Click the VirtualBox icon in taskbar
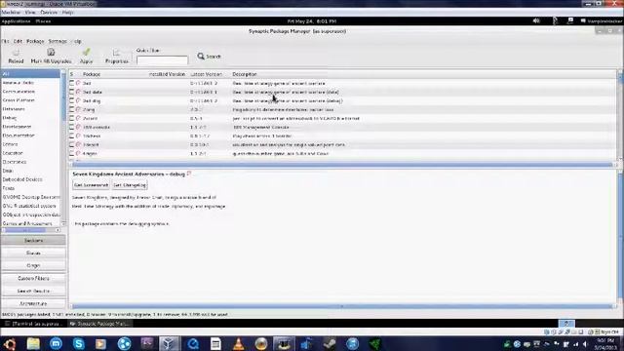The width and height of the screenshot is (624, 351). [x=169, y=343]
